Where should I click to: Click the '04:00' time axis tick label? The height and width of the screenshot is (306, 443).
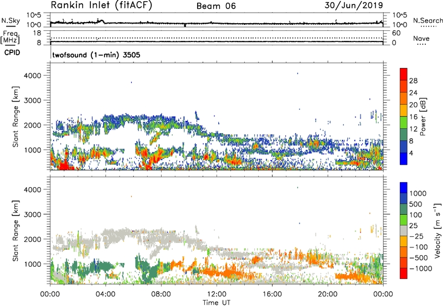(106, 294)
